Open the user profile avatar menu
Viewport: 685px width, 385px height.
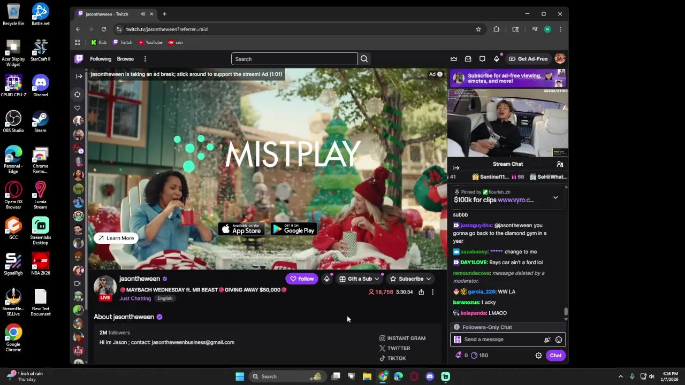pos(560,59)
